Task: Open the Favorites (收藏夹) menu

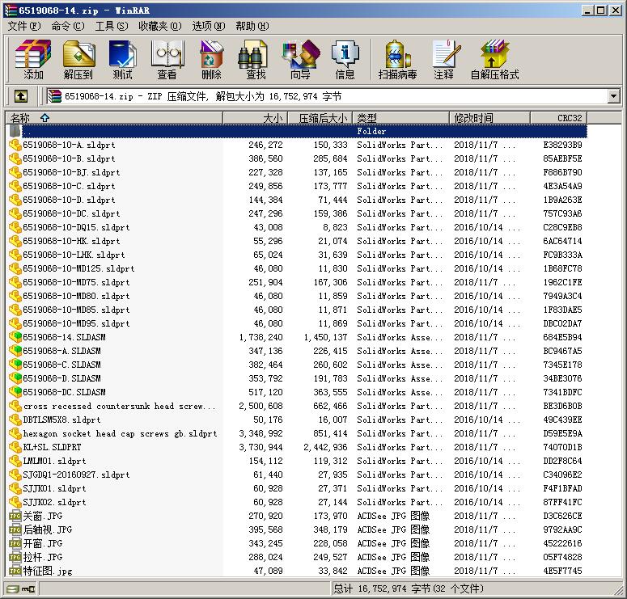Action: 160,27
